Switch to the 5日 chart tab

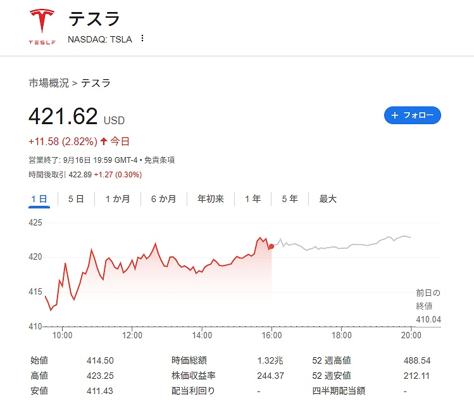(76, 199)
